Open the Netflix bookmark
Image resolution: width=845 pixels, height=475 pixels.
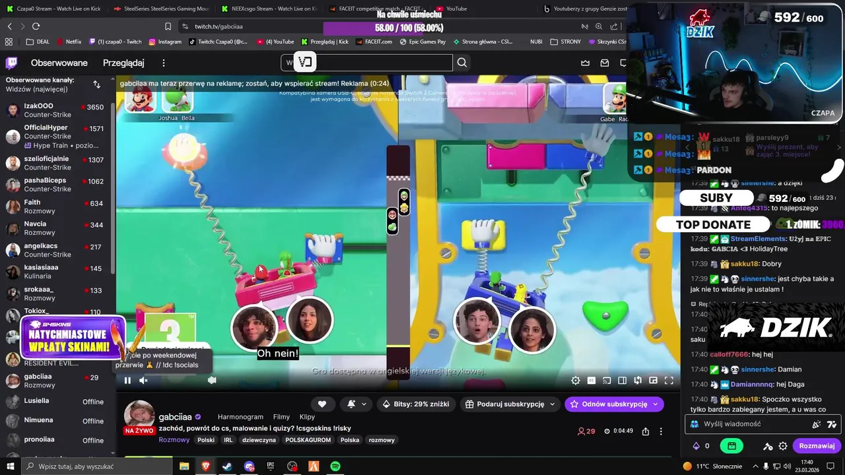(69, 42)
